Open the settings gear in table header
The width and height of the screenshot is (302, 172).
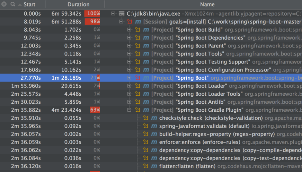click(4, 4)
